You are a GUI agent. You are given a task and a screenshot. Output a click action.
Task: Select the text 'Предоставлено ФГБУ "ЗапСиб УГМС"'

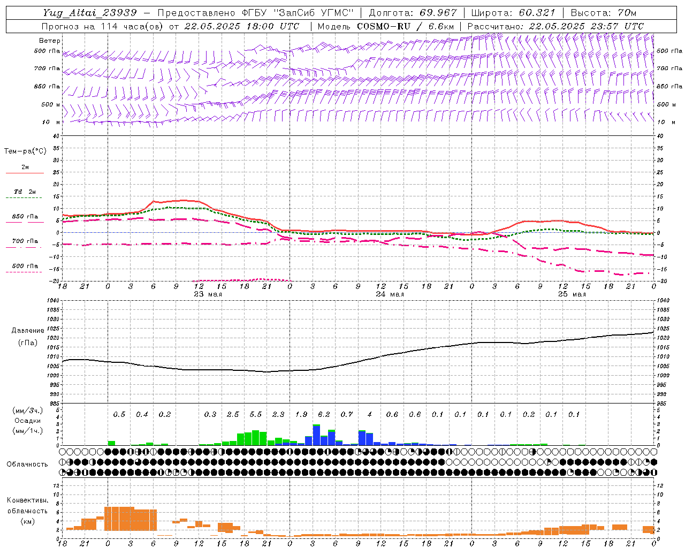(256, 13)
